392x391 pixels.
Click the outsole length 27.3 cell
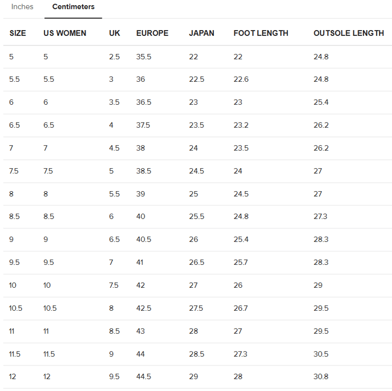[x=321, y=217]
